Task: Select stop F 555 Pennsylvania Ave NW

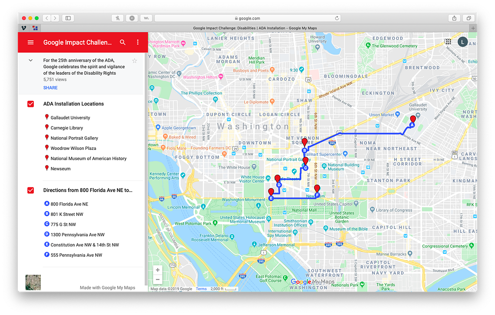Action: pyautogui.click(x=76, y=255)
